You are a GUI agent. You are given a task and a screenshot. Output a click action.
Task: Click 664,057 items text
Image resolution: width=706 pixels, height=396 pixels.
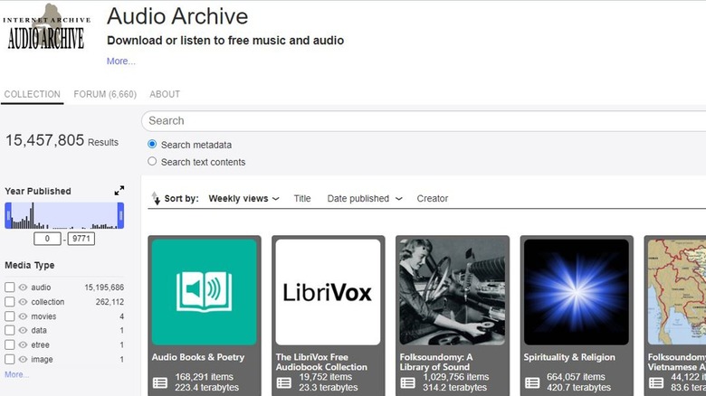(576, 377)
